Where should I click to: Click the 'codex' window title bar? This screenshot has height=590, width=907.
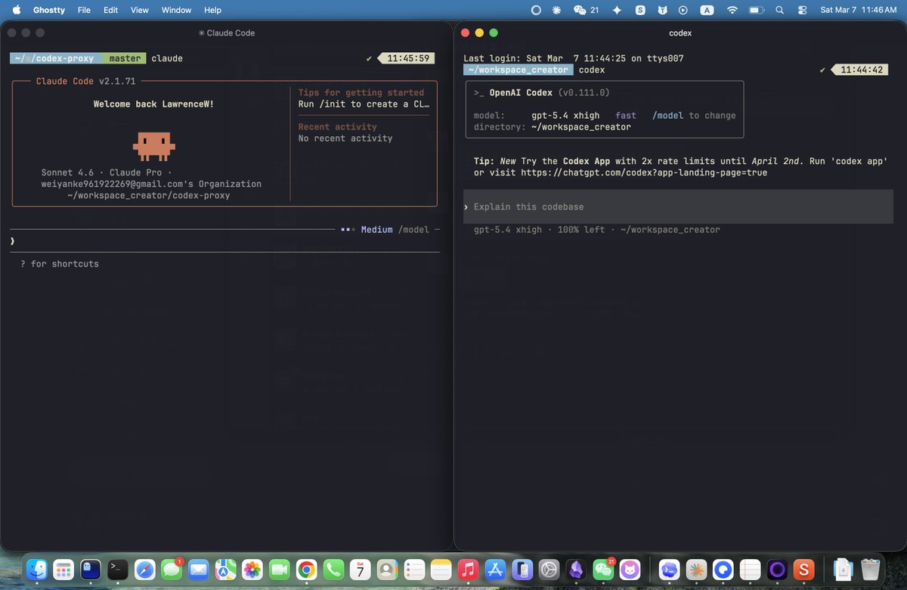point(680,33)
